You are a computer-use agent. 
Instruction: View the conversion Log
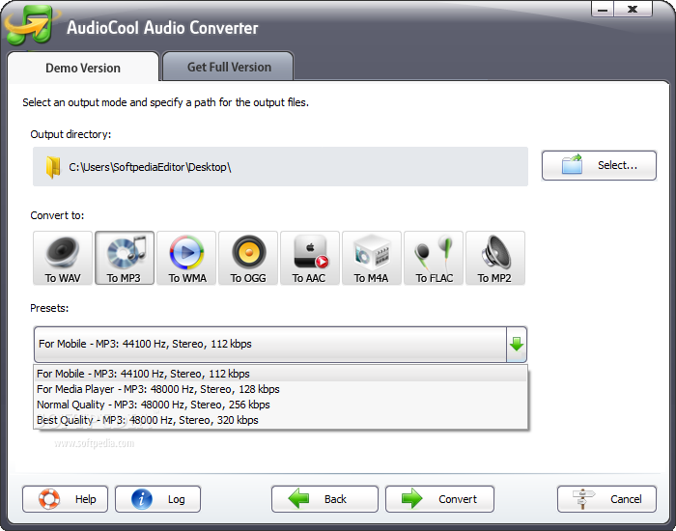(157, 499)
